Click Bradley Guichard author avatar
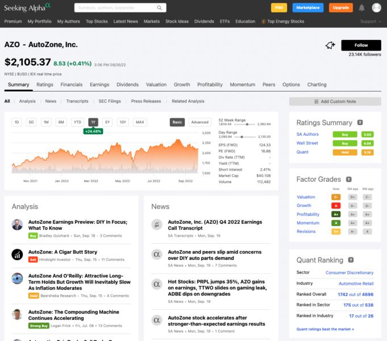Screen dimensions: 387x341 coord(17,224)
